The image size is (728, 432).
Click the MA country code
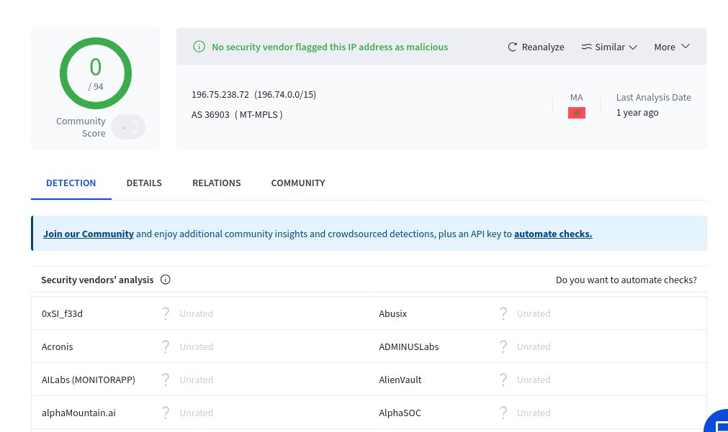pos(576,97)
